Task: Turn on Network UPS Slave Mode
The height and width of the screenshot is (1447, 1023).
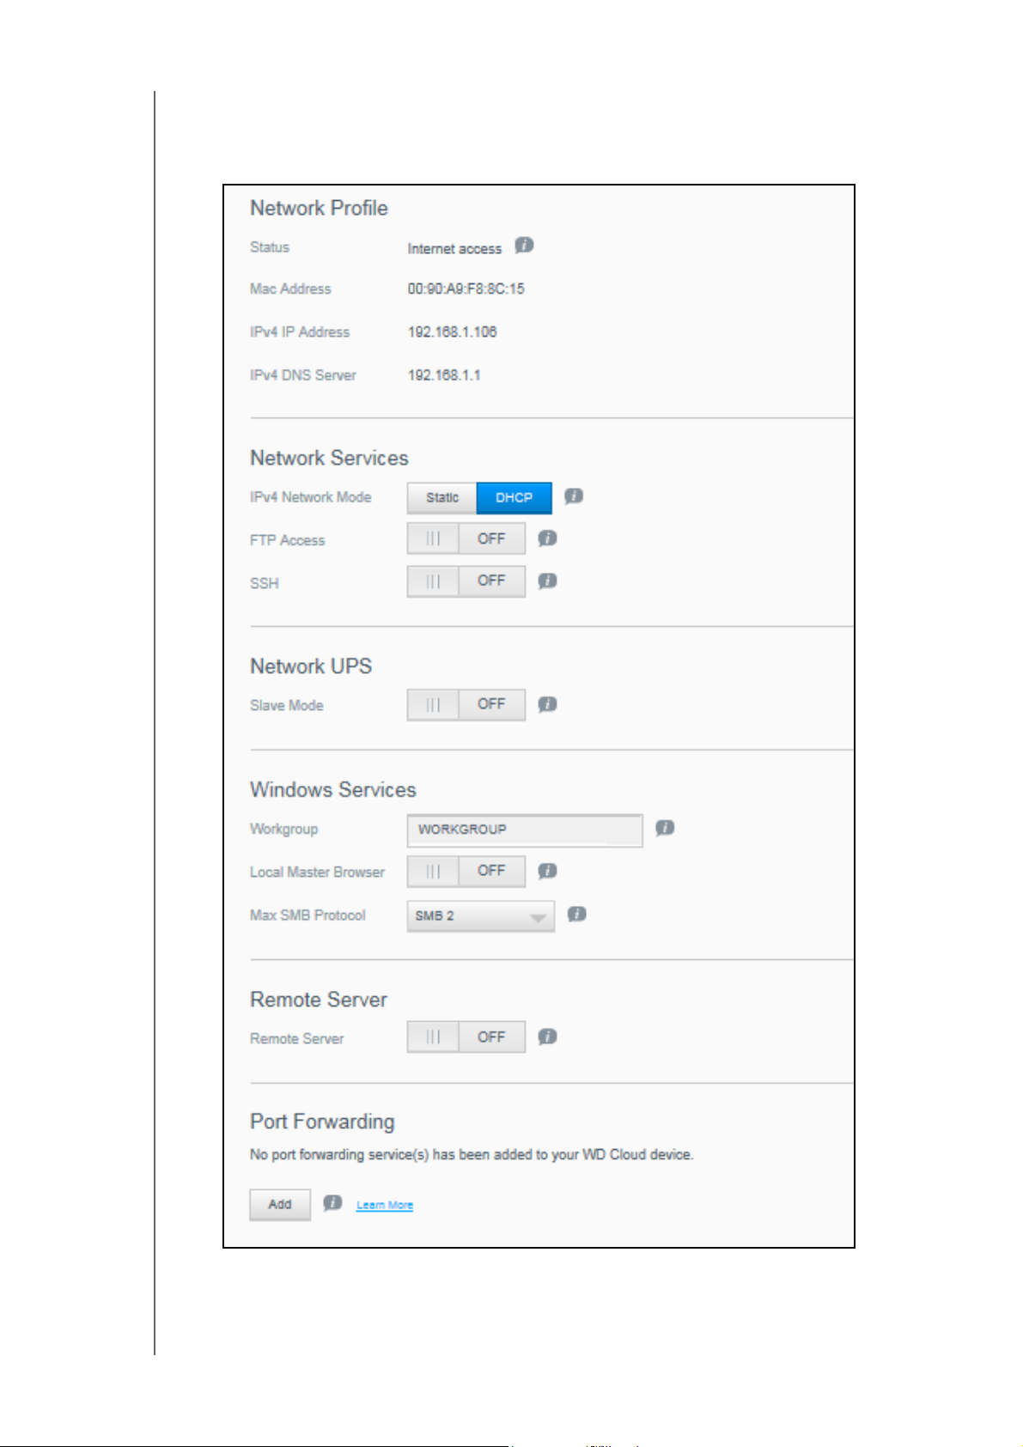Action: pyautogui.click(x=466, y=704)
